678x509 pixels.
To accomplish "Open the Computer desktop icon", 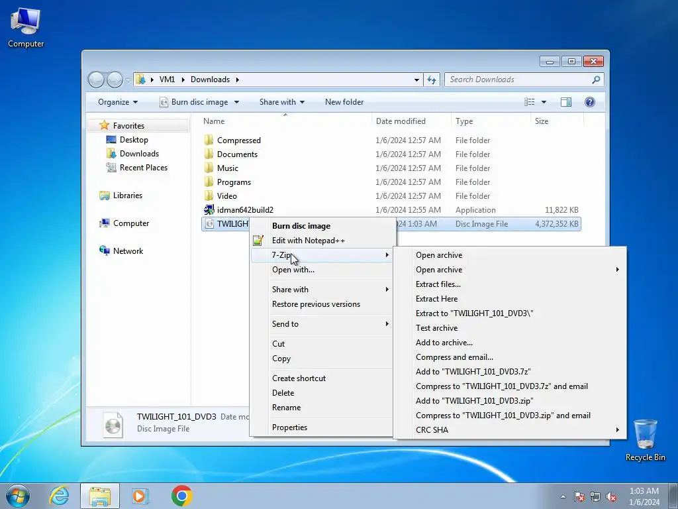I will (26, 27).
